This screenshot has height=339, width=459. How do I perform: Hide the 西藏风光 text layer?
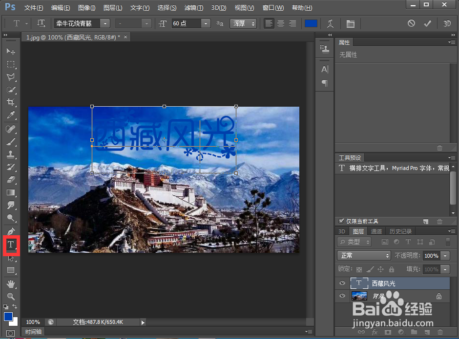pos(342,283)
